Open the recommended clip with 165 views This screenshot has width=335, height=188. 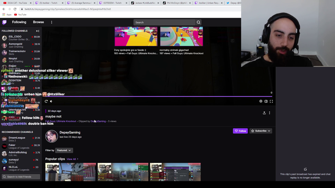click(136, 37)
